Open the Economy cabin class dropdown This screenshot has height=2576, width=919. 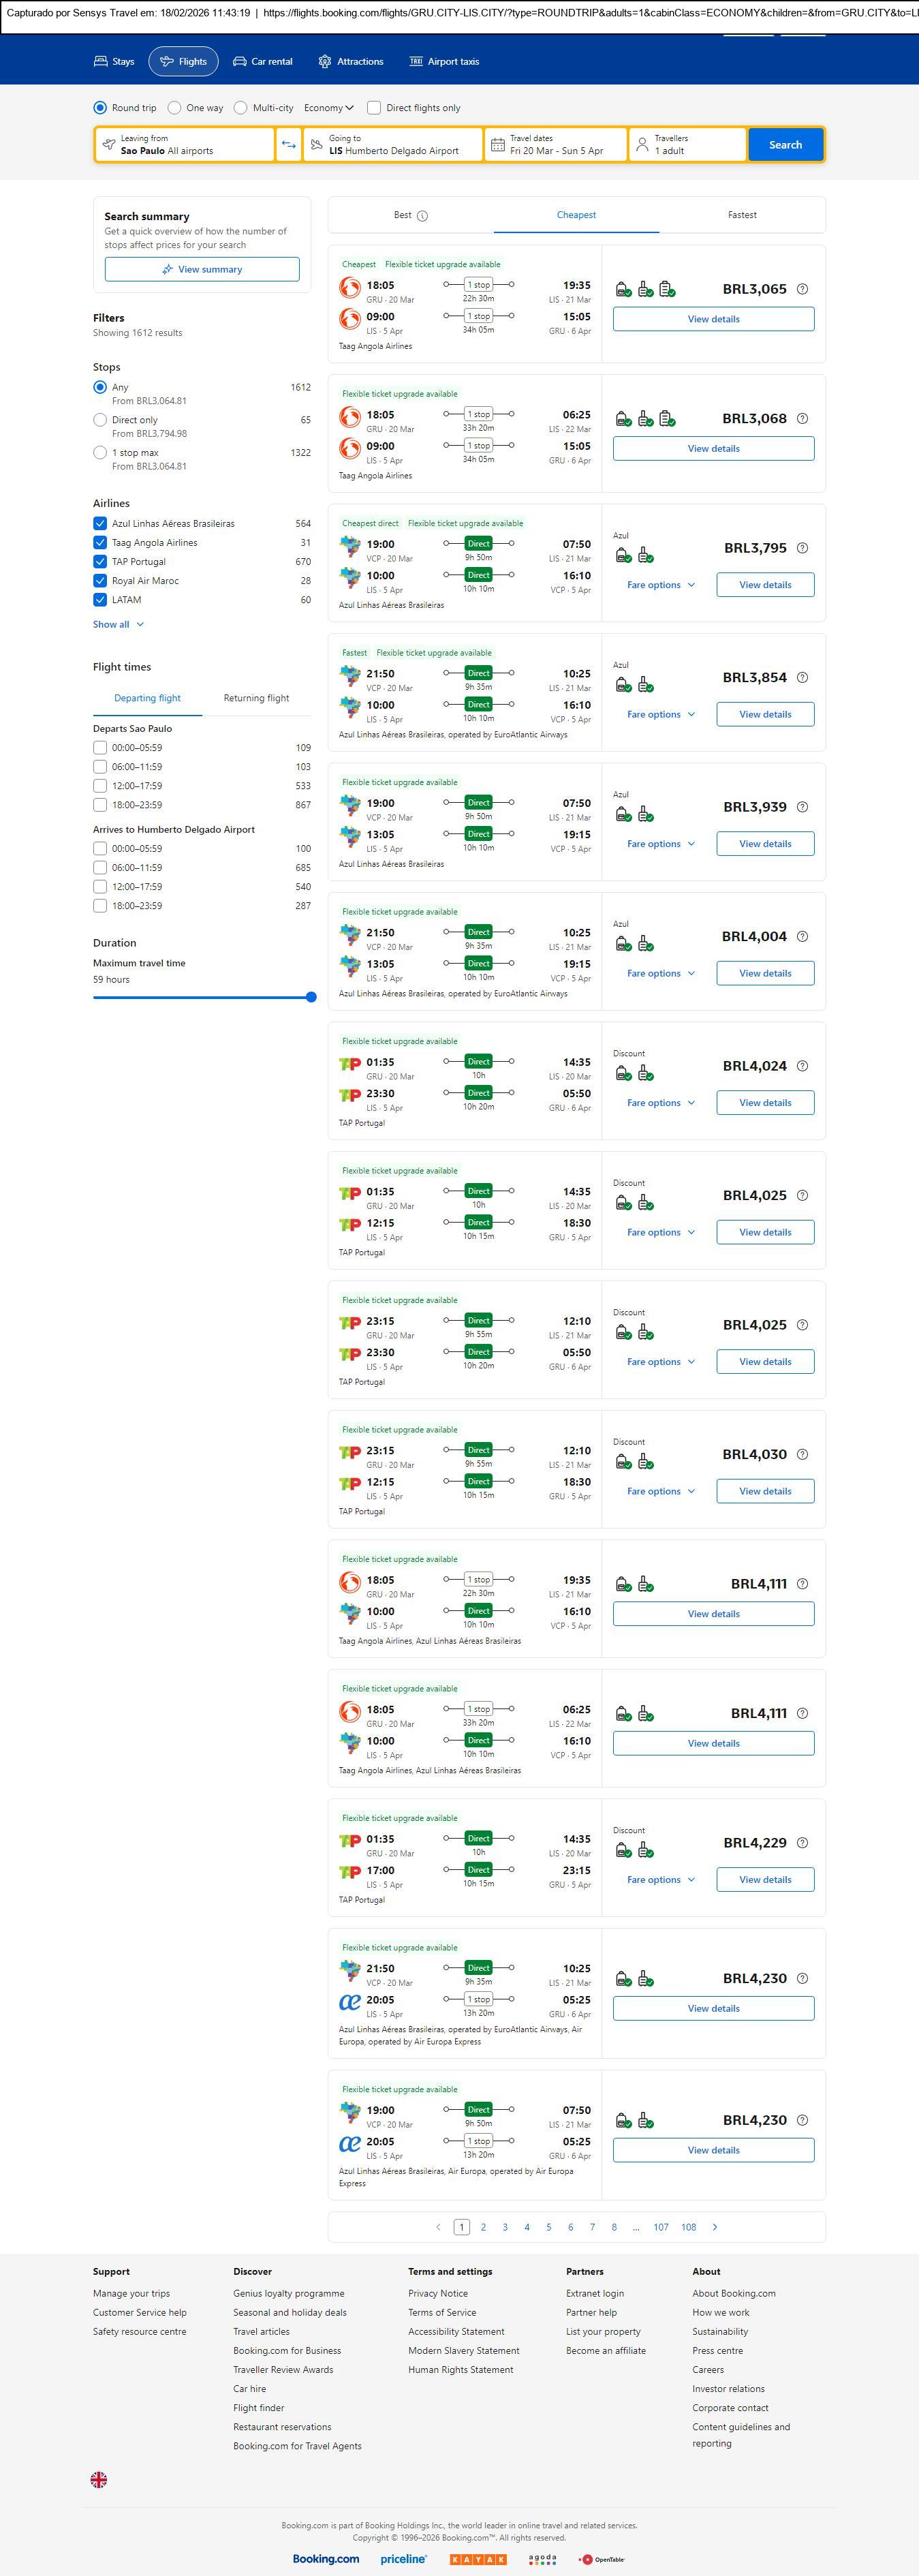tap(329, 108)
